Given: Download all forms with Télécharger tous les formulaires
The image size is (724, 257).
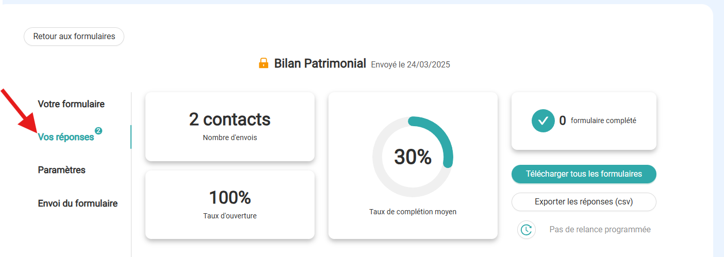Looking at the screenshot, I should [584, 174].
